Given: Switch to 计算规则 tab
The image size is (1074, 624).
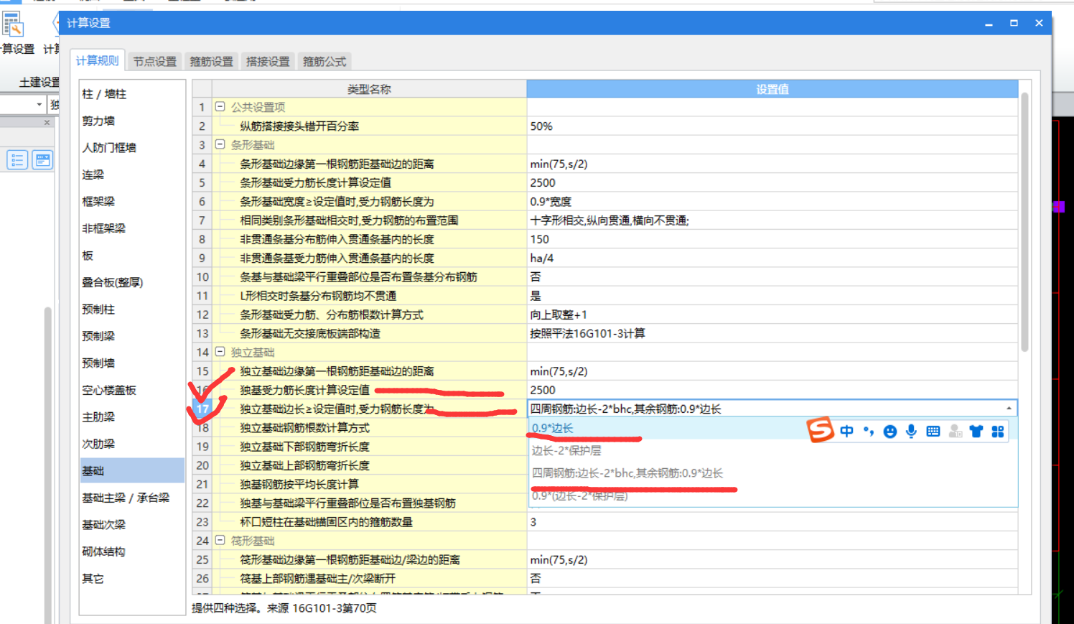Looking at the screenshot, I should coord(97,61).
